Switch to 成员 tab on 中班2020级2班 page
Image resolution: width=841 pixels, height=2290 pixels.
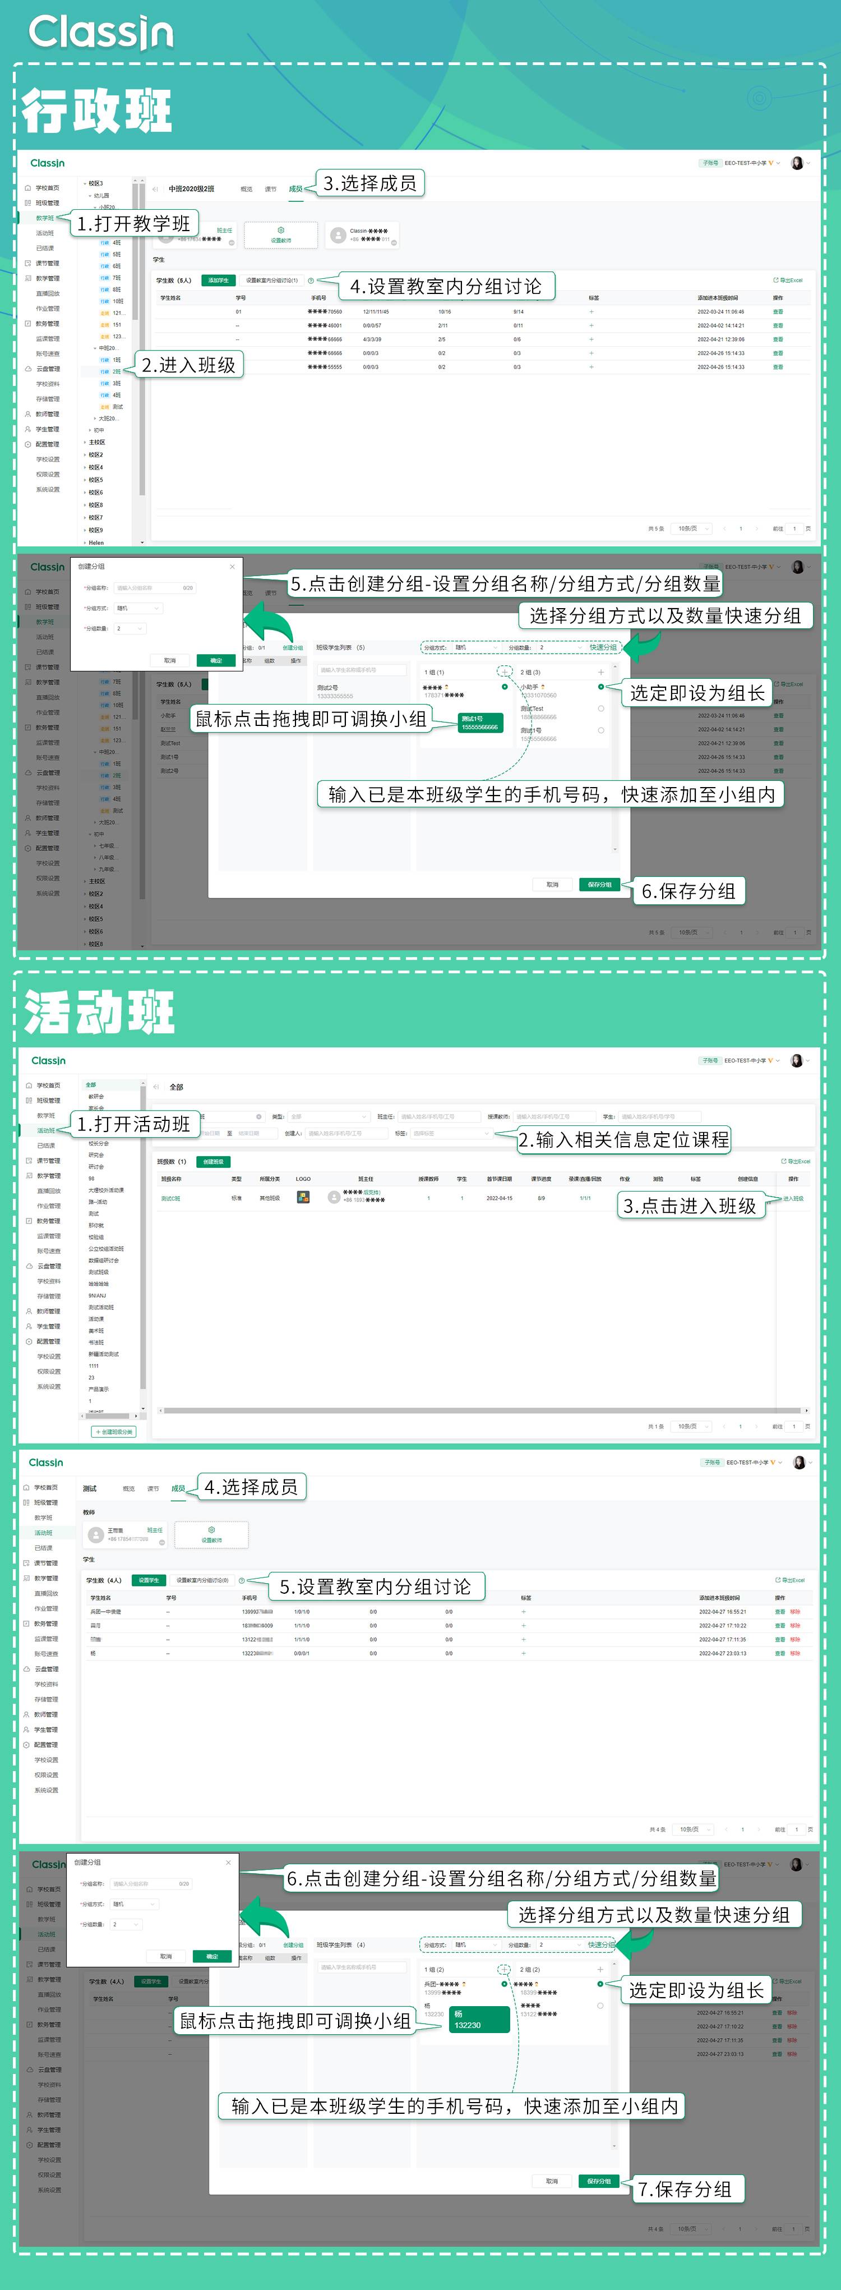click(x=295, y=190)
